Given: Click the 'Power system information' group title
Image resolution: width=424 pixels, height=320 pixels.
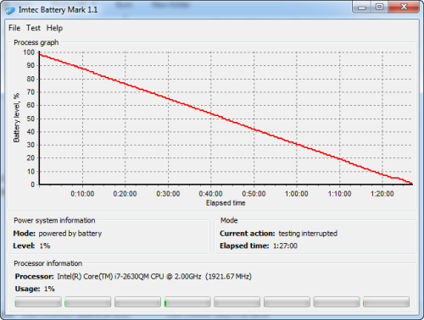Looking at the screenshot, I should pos(54,220).
